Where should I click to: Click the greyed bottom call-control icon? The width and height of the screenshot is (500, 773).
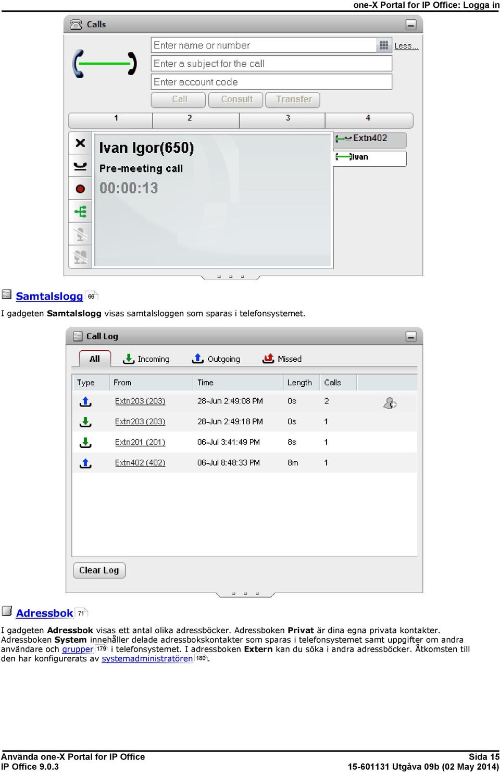point(80,257)
